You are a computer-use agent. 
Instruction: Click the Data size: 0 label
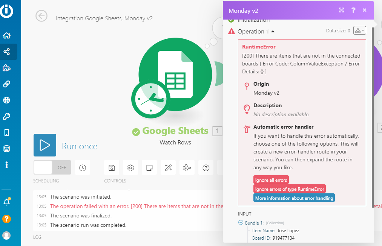tap(338, 30)
